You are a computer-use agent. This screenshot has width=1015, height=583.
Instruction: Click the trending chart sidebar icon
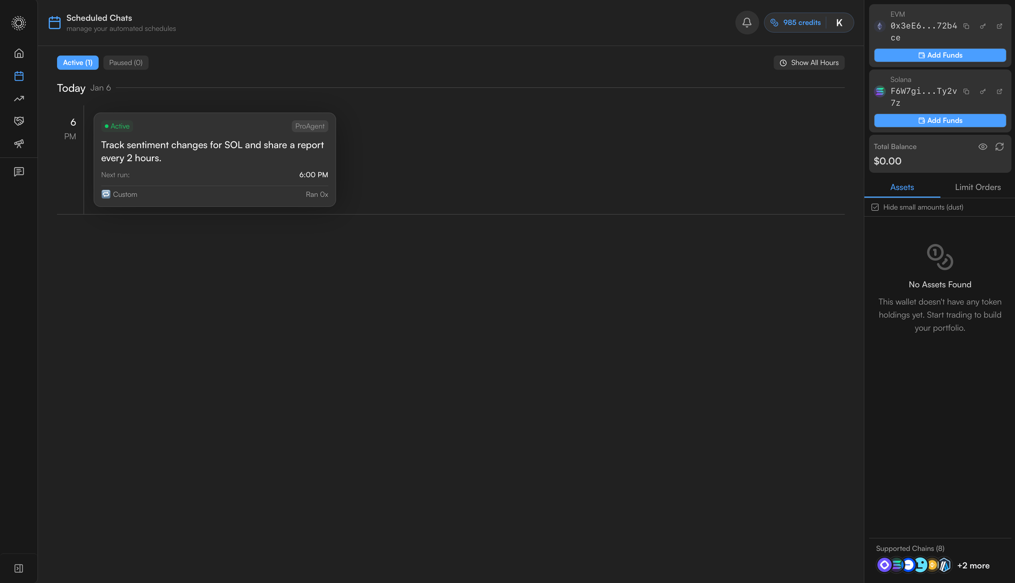point(19,99)
